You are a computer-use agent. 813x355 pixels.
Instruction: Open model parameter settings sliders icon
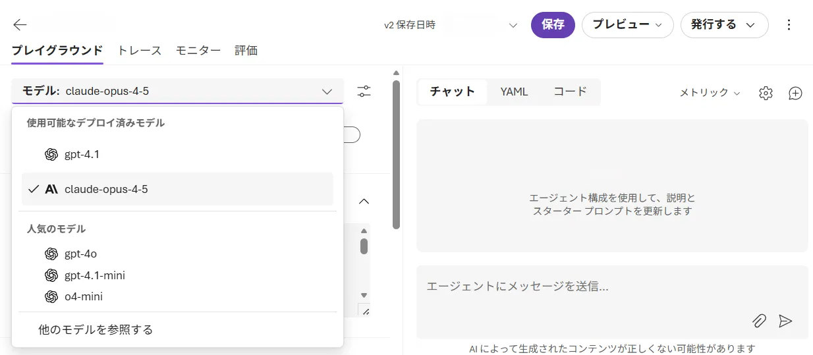click(364, 92)
